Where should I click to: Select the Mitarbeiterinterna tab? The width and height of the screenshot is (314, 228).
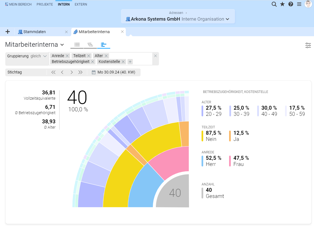[x=94, y=32]
